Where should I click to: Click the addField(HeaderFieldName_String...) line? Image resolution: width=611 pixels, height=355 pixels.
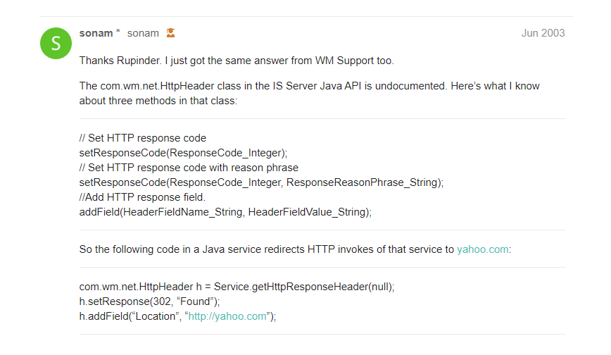tap(225, 212)
